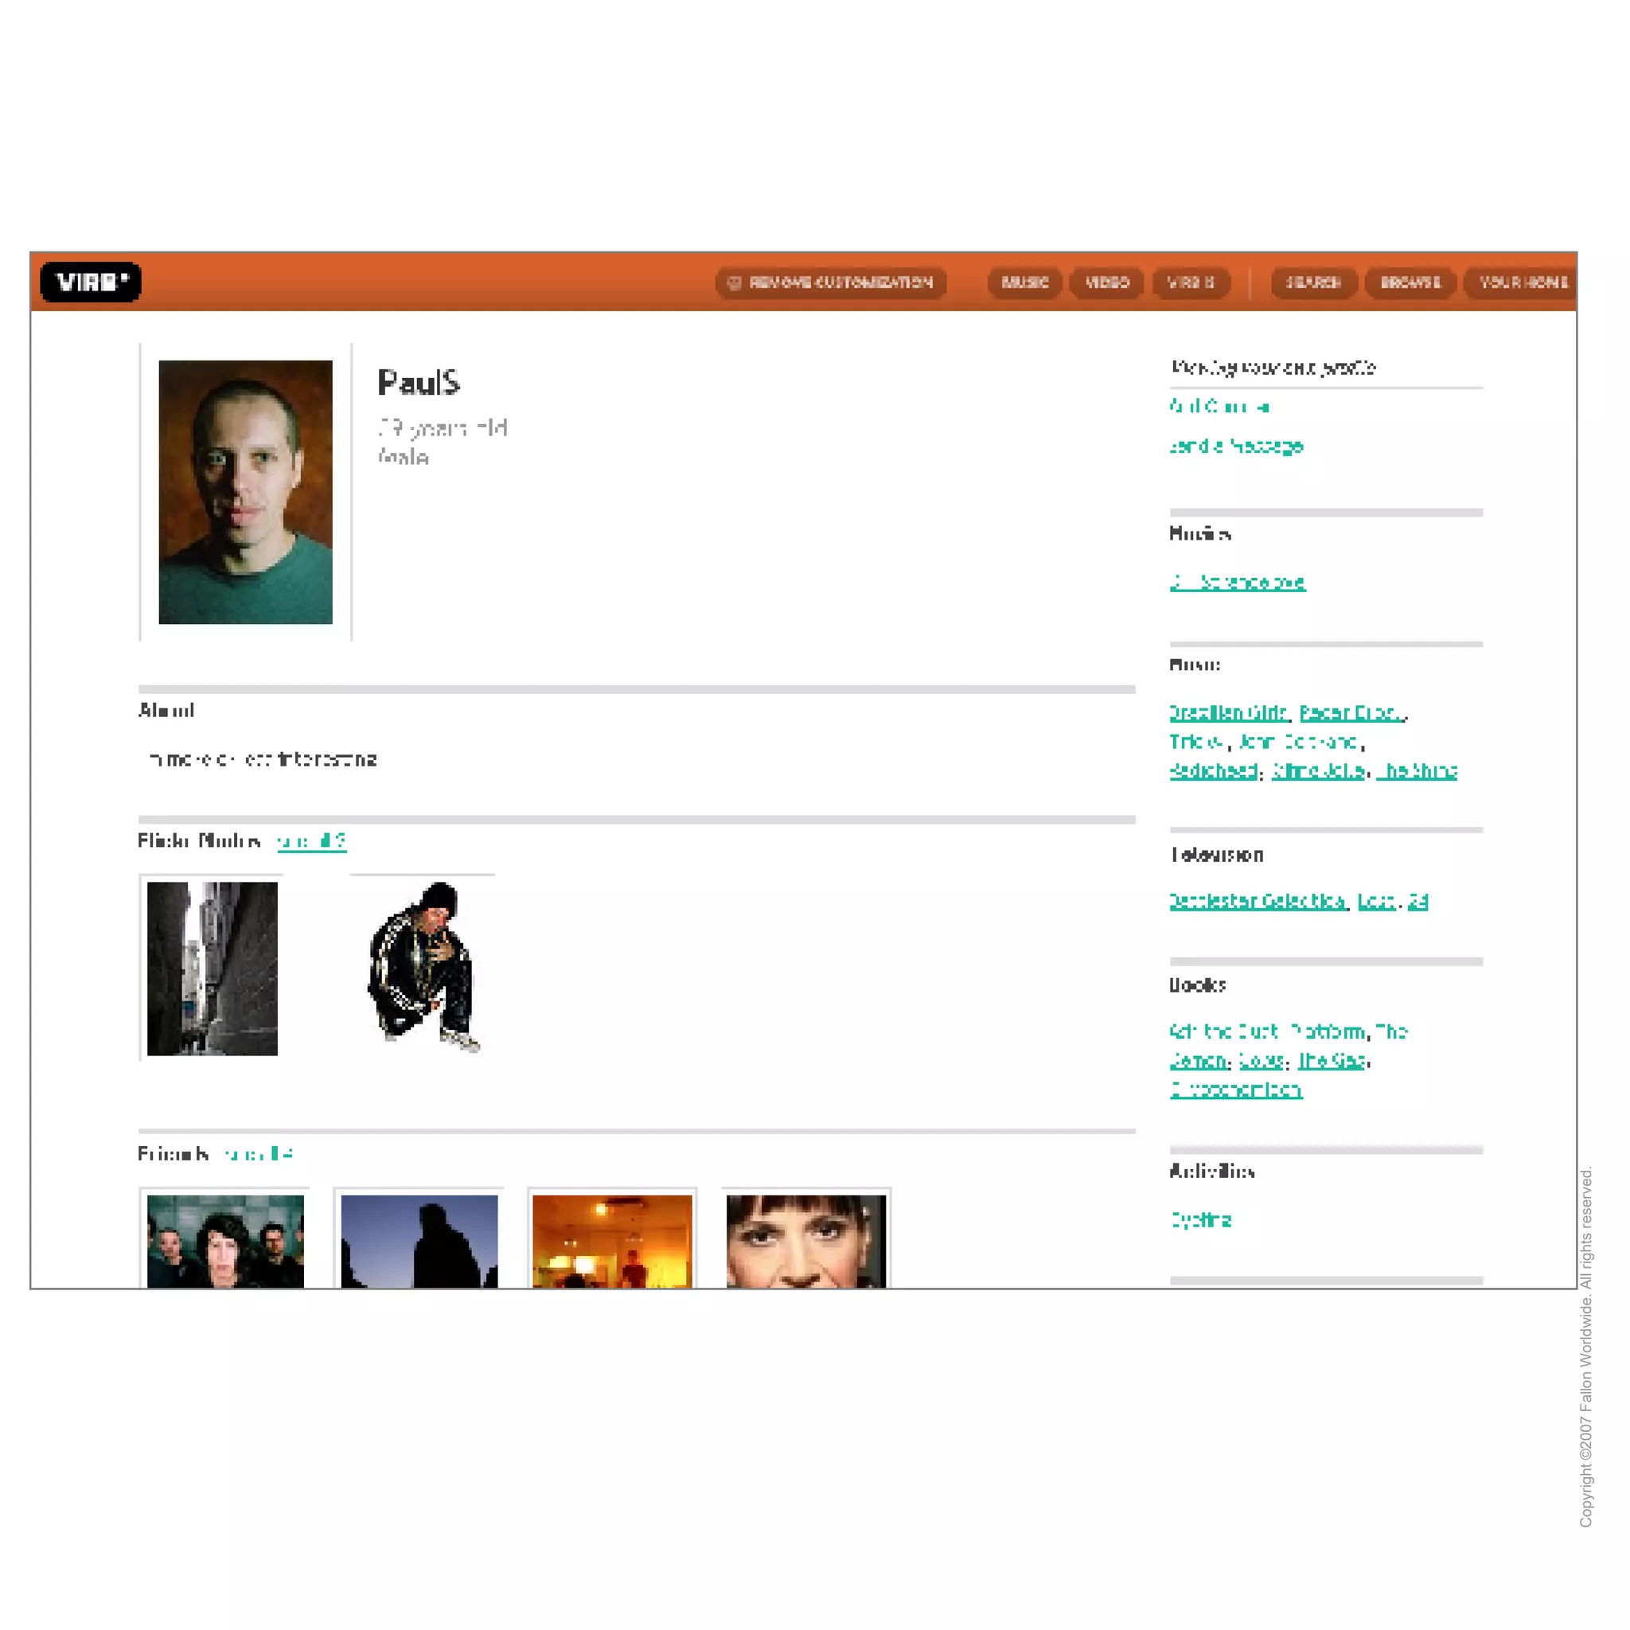This screenshot has width=1630, height=1630.
Task: Open first friend's group photo
Action: point(225,1240)
